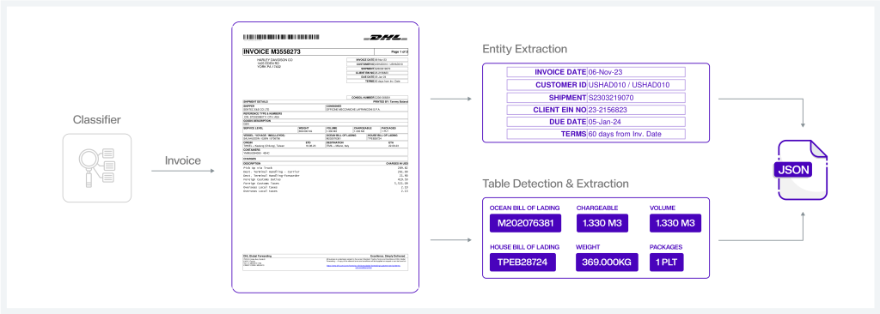Image resolution: width=880 pixels, height=314 pixels.
Task: Click the 'Pick up via Truck' charge line
Action: click(x=257, y=167)
